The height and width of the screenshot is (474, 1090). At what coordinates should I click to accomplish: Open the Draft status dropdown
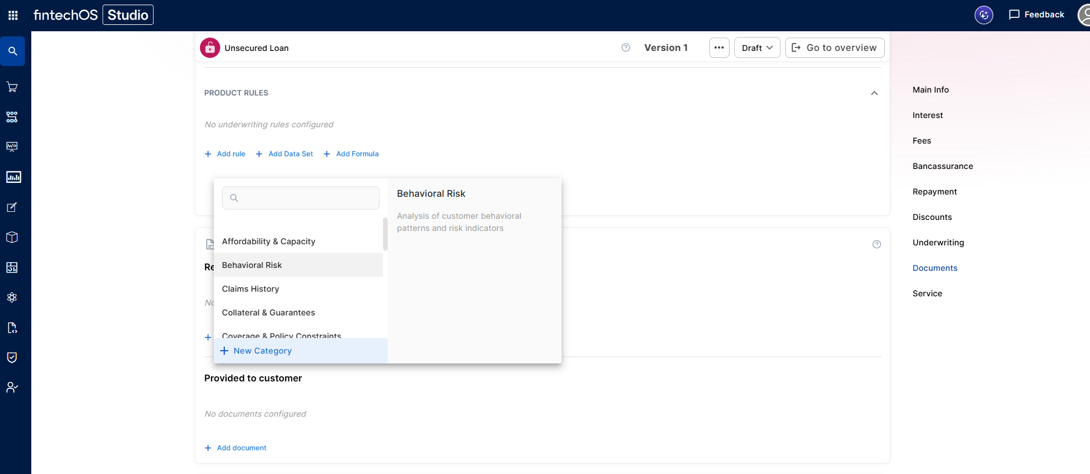click(x=757, y=47)
